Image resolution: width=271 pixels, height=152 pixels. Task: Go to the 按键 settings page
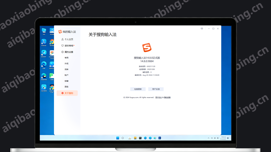[66, 81]
